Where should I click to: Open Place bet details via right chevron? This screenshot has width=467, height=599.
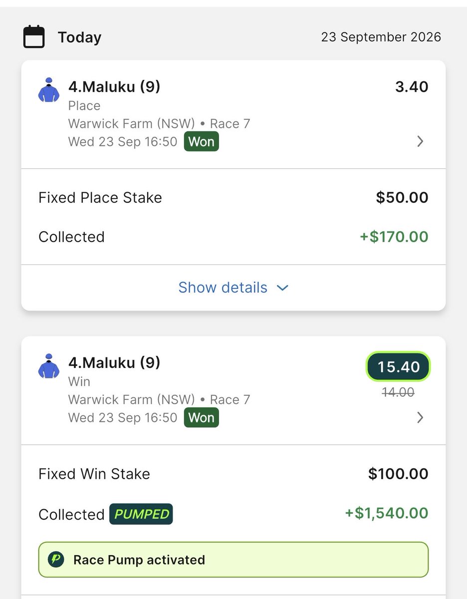pyautogui.click(x=420, y=142)
